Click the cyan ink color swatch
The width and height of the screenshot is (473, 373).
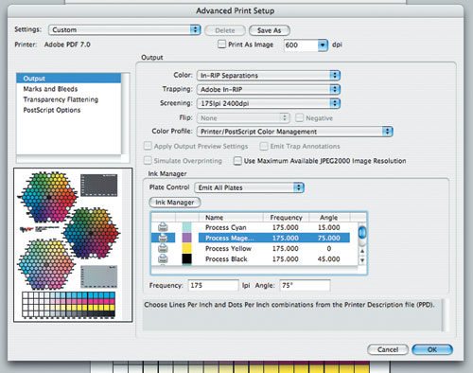point(186,227)
